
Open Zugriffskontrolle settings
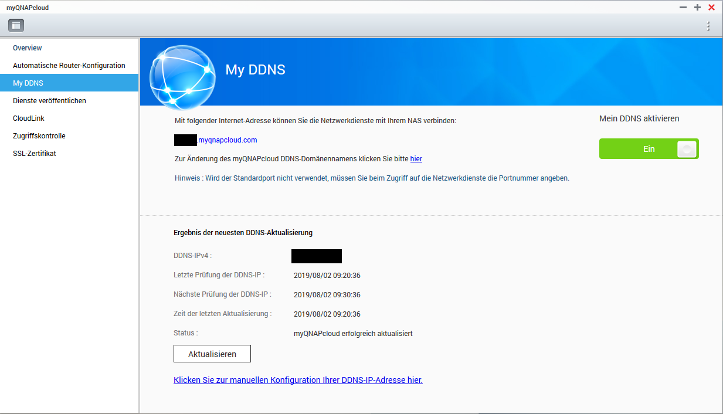[x=39, y=136]
